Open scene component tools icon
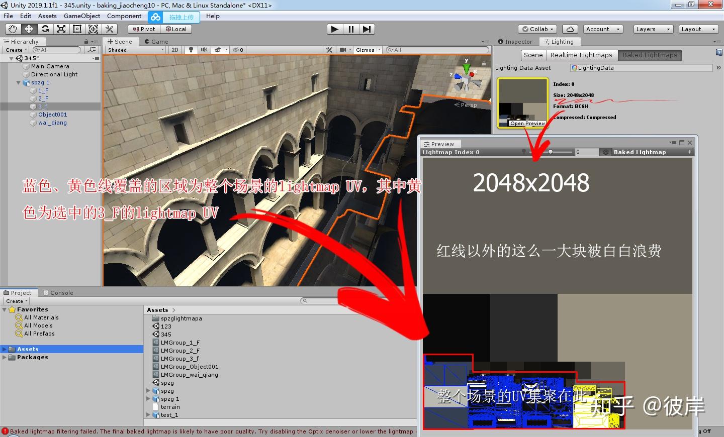The height and width of the screenshot is (437, 724). pyautogui.click(x=329, y=50)
